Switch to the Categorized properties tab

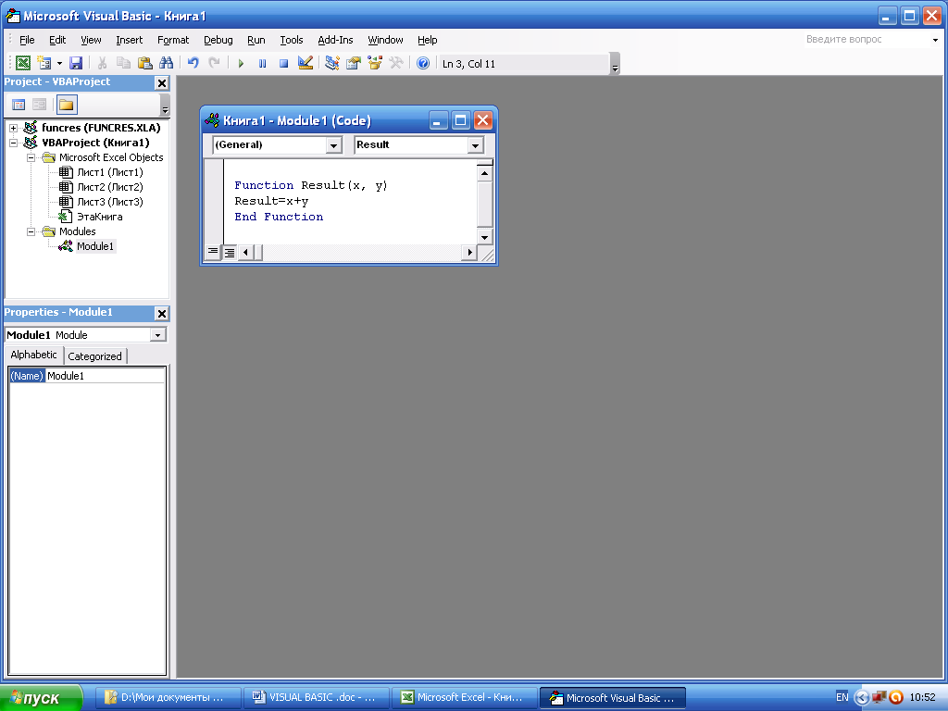pyautogui.click(x=95, y=356)
